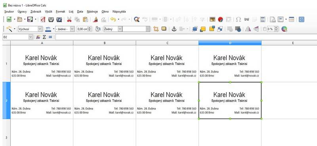Toggle Split Window
The image size is (317, 146).
click(x=291, y=19)
